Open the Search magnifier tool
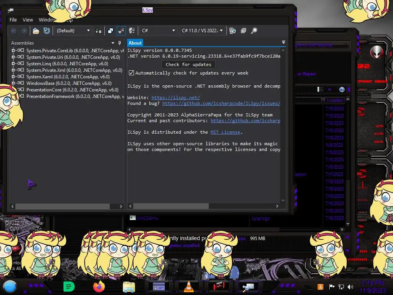Screen dimensions: 393x295 coord(254,31)
